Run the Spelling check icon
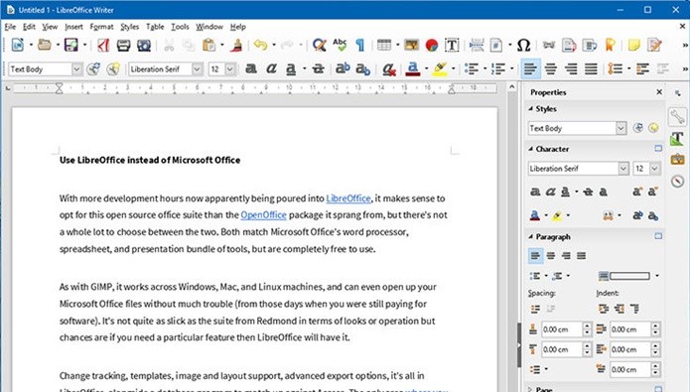Screen dimensions: 690x392 coord(340,45)
